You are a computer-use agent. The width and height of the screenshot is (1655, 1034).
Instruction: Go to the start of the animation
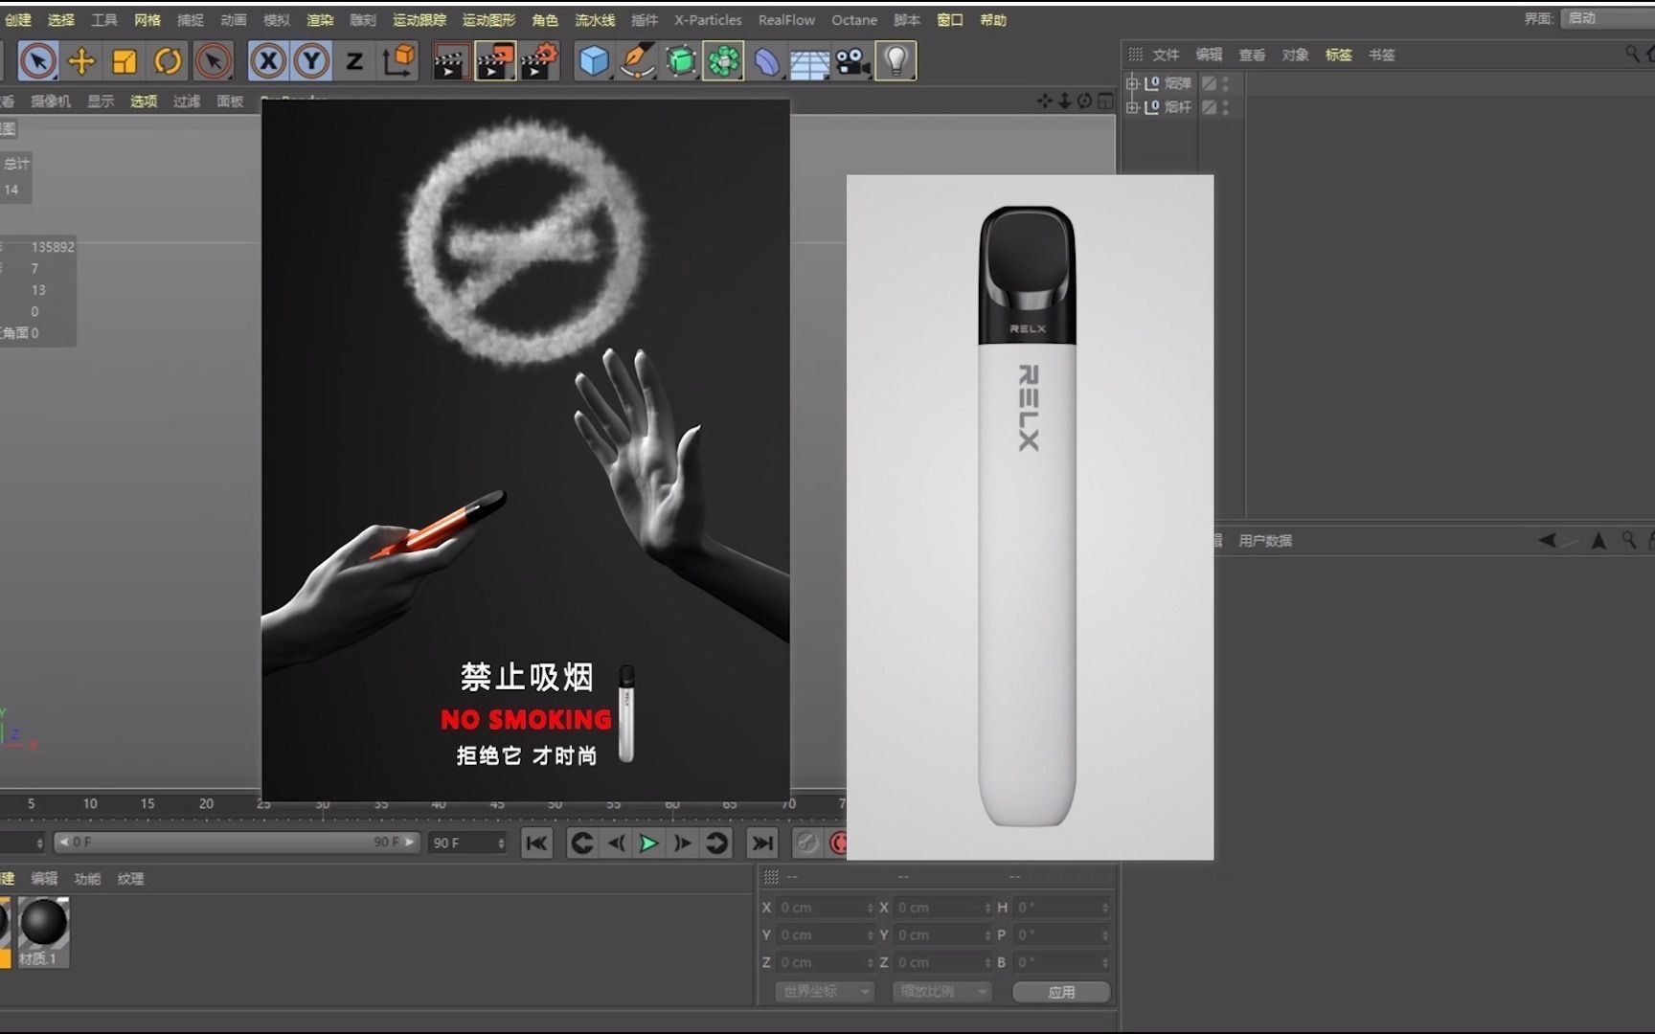(537, 843)
